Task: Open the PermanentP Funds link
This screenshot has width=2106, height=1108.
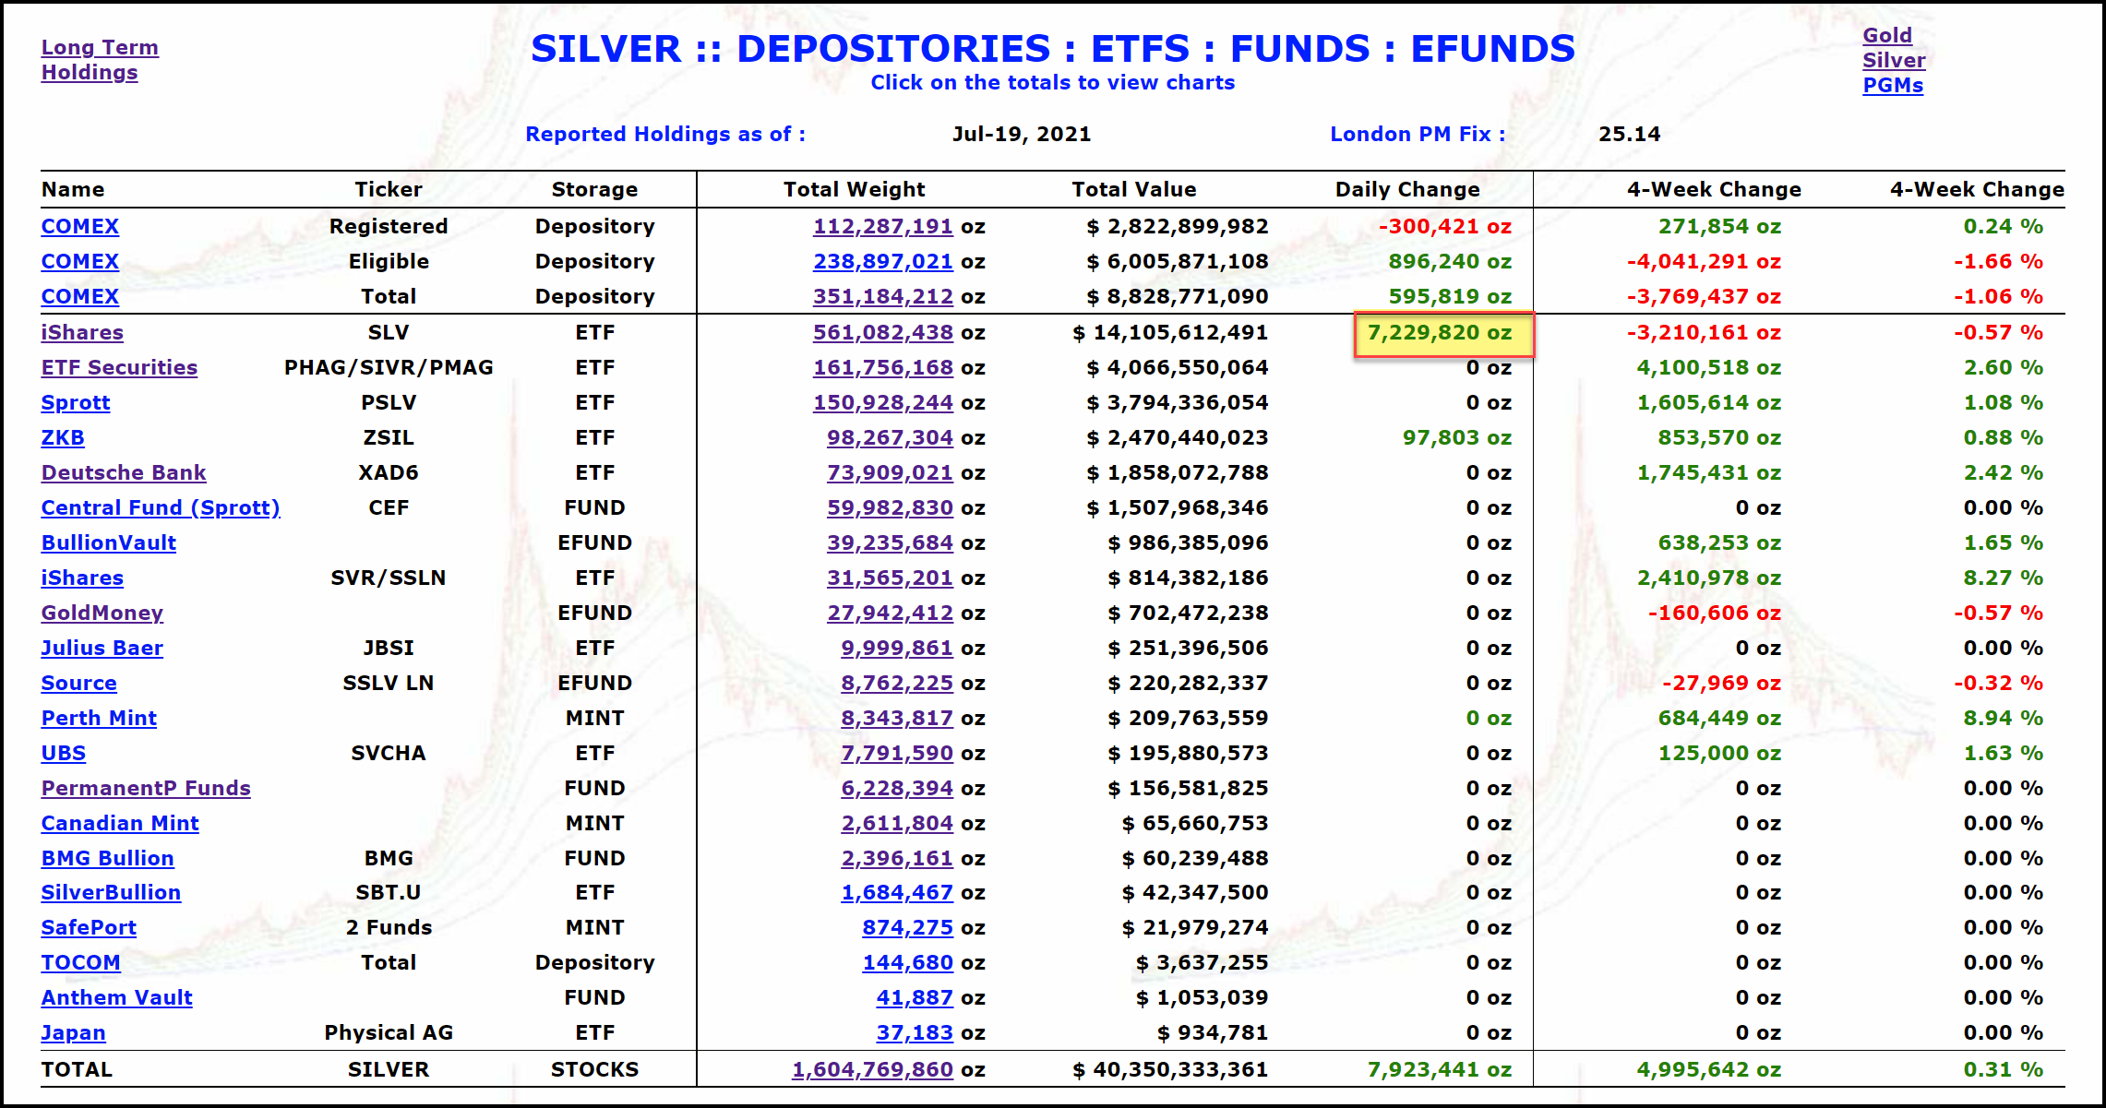Action: [146, 788]
